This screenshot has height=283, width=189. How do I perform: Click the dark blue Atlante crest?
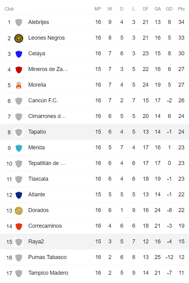tap(19, 195)
